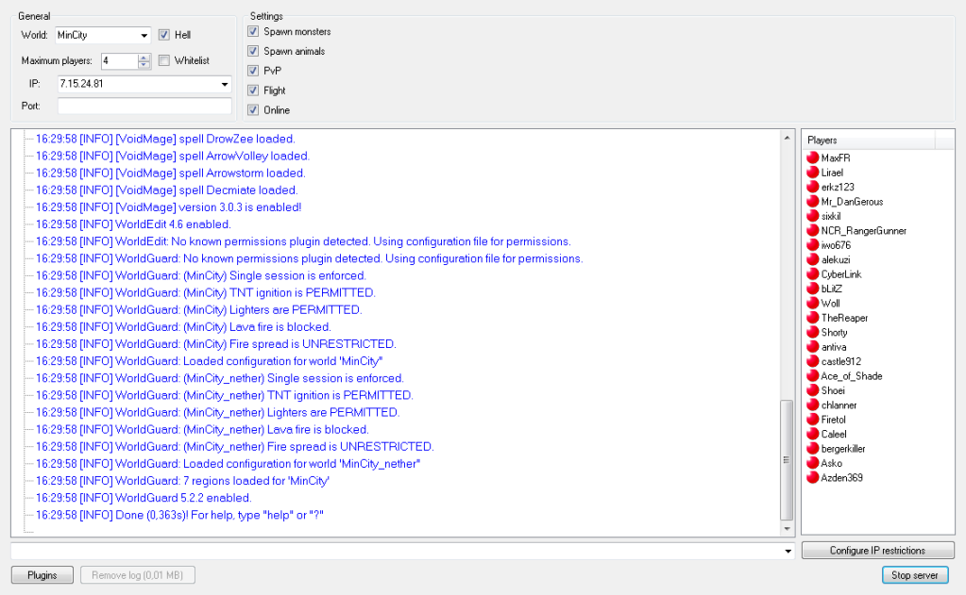Screen dimensions: 966x595
Task: Select the 'Done (0,363s)!' log line
Action: (x=179, y=515)
